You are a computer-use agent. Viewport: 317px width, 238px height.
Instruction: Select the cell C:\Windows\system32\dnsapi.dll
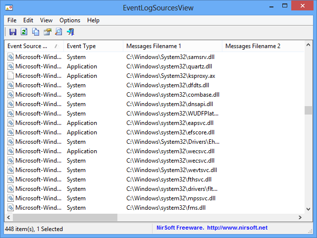pyautogui.click(x=169, y=104)
